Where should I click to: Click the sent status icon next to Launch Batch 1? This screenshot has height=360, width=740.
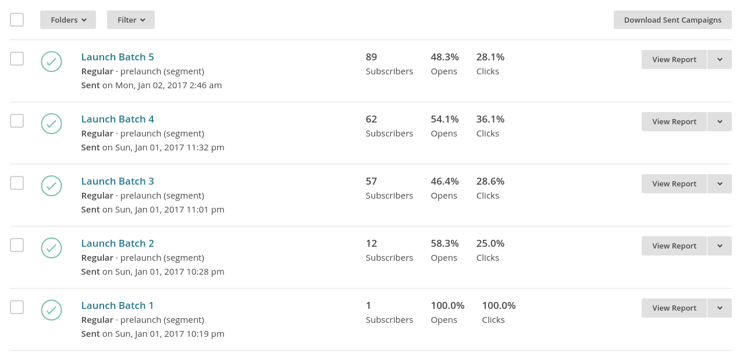click(51, 310)
